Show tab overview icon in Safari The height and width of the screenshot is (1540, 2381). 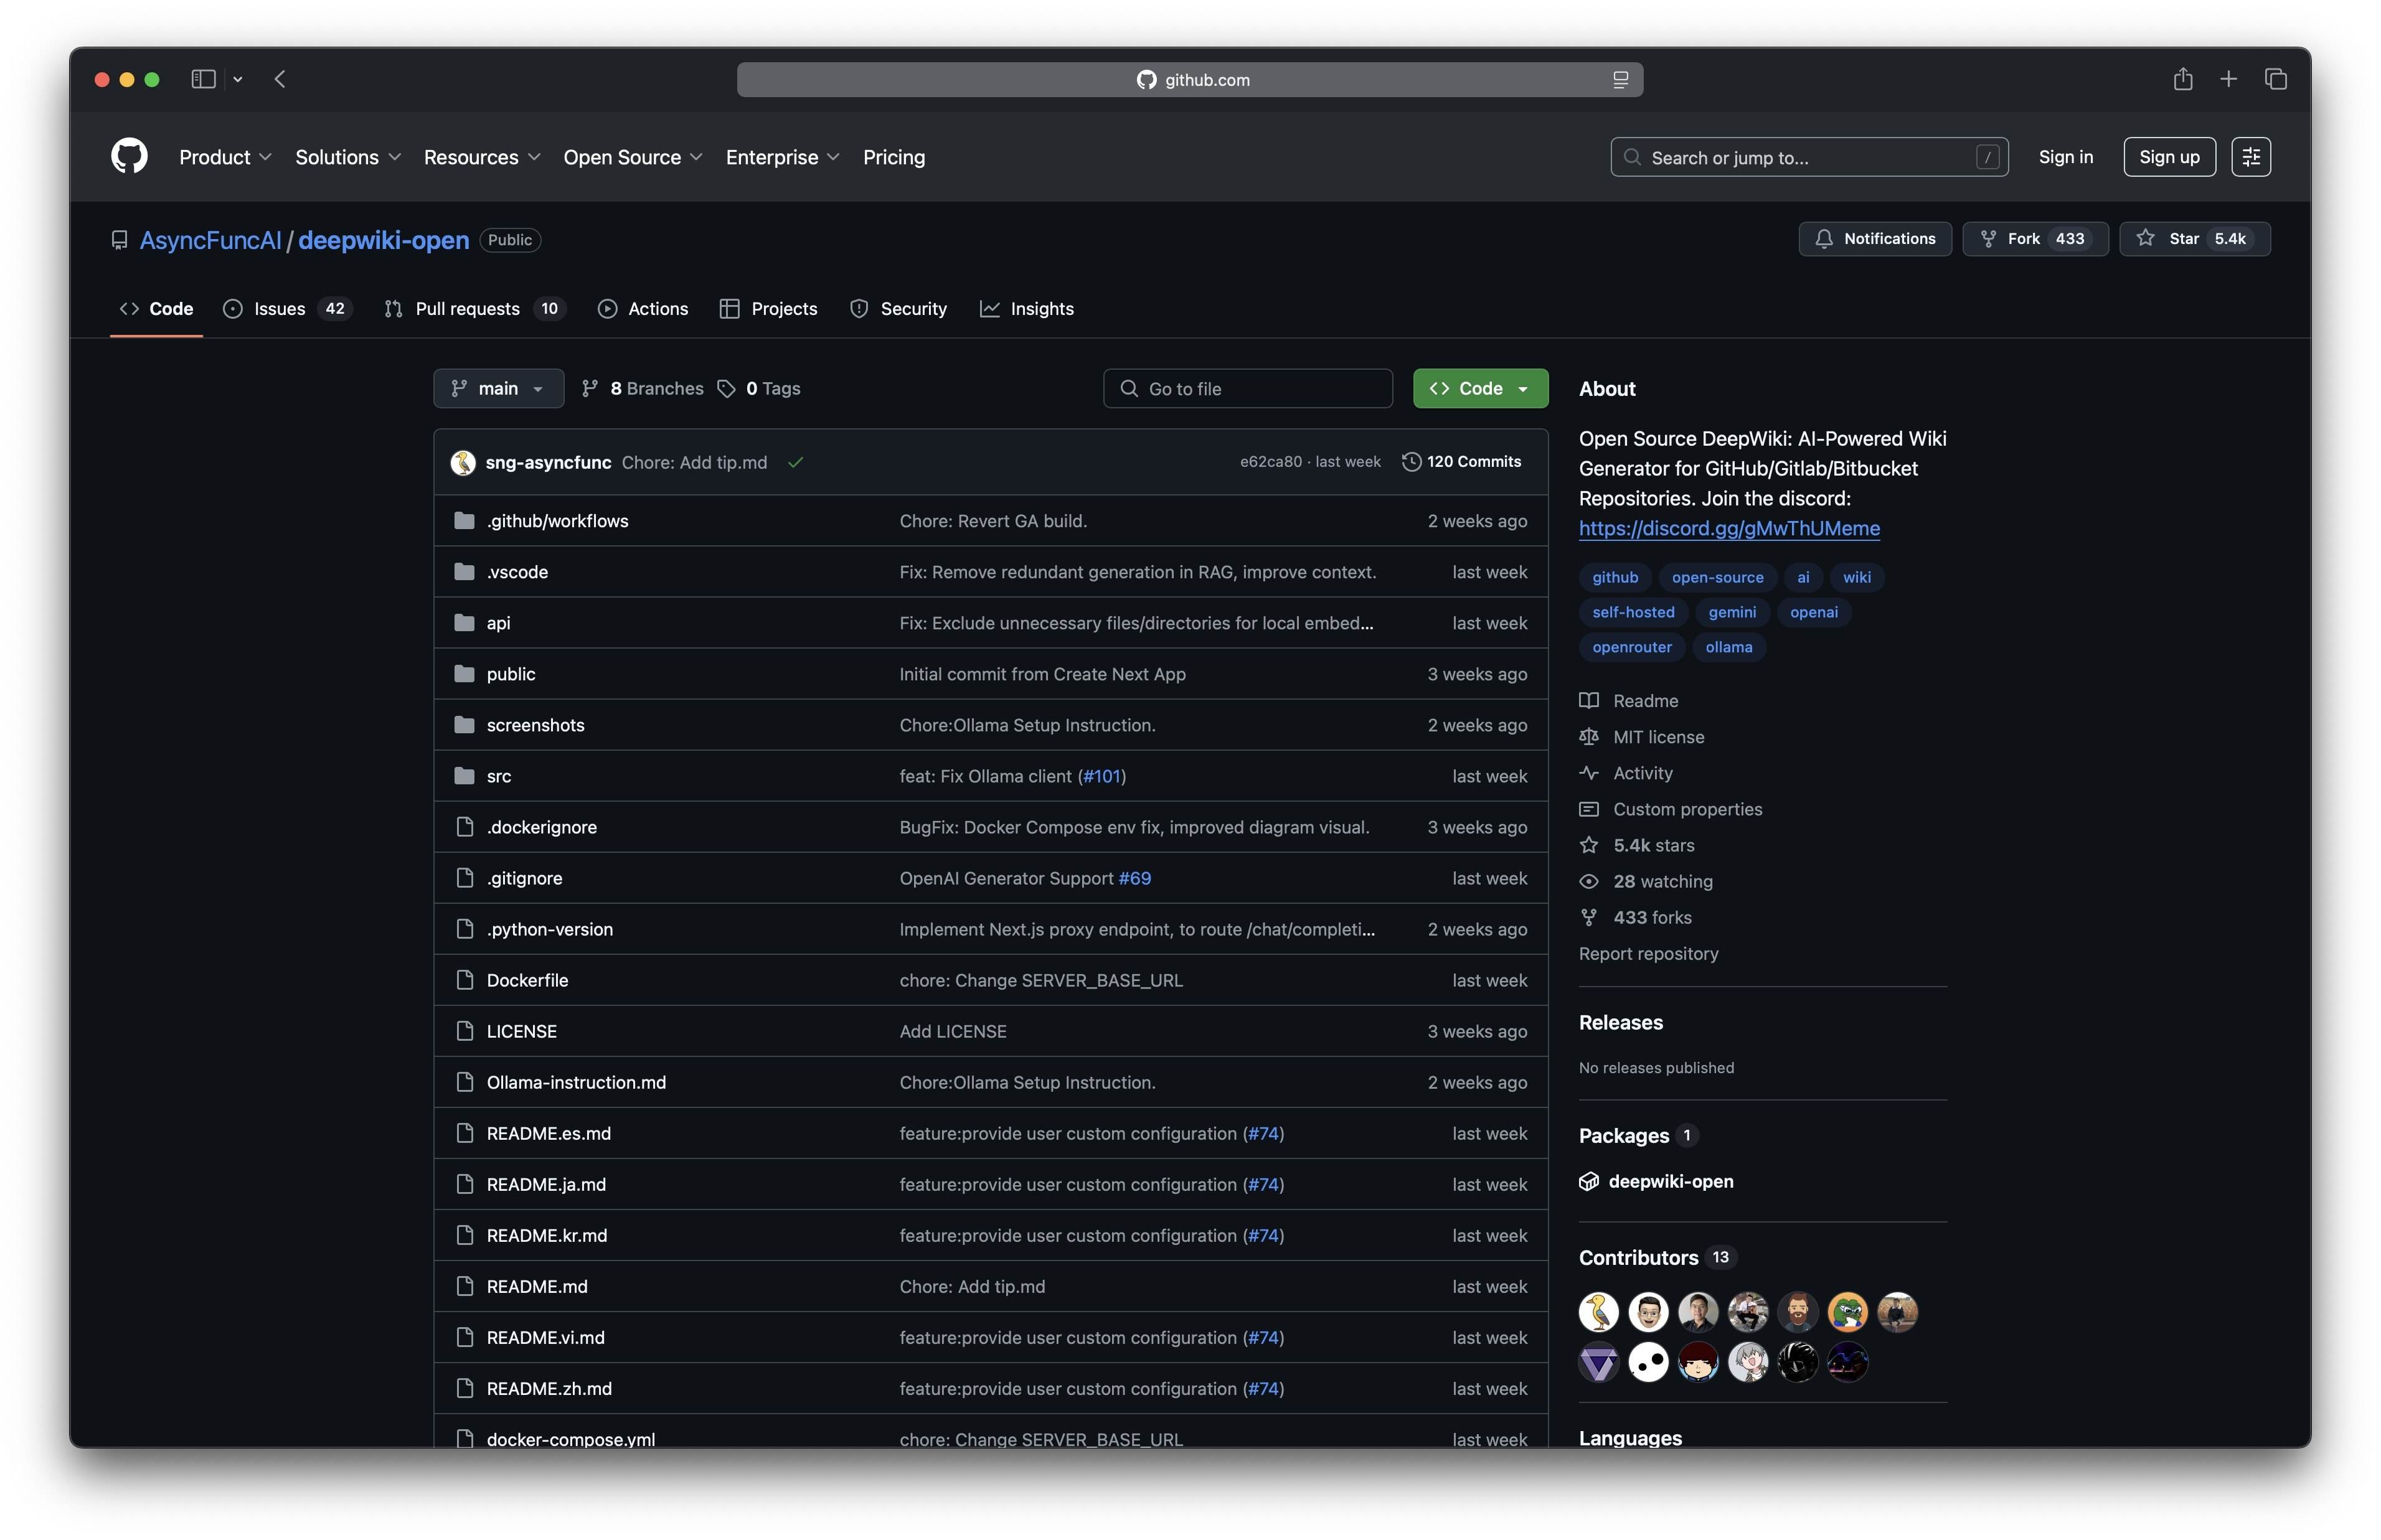coord(2275,79)
